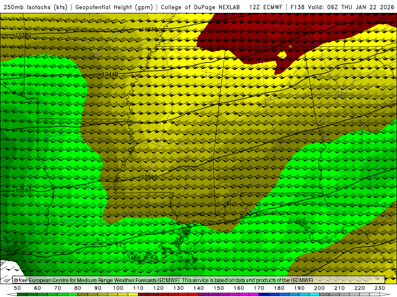Click the '160' value on the color scale
The width and height of the screenshot is (397, 297).
(239, 288)
